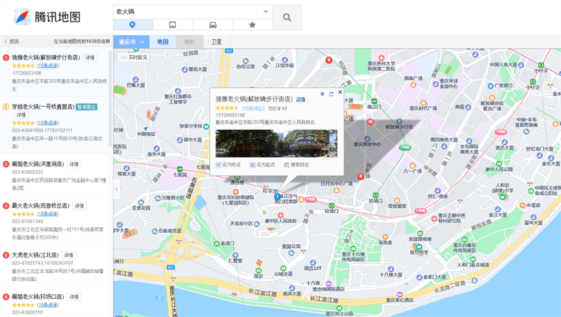Click 临江门 metro station icon
The image size is (561, 317).
click(374, 101)
